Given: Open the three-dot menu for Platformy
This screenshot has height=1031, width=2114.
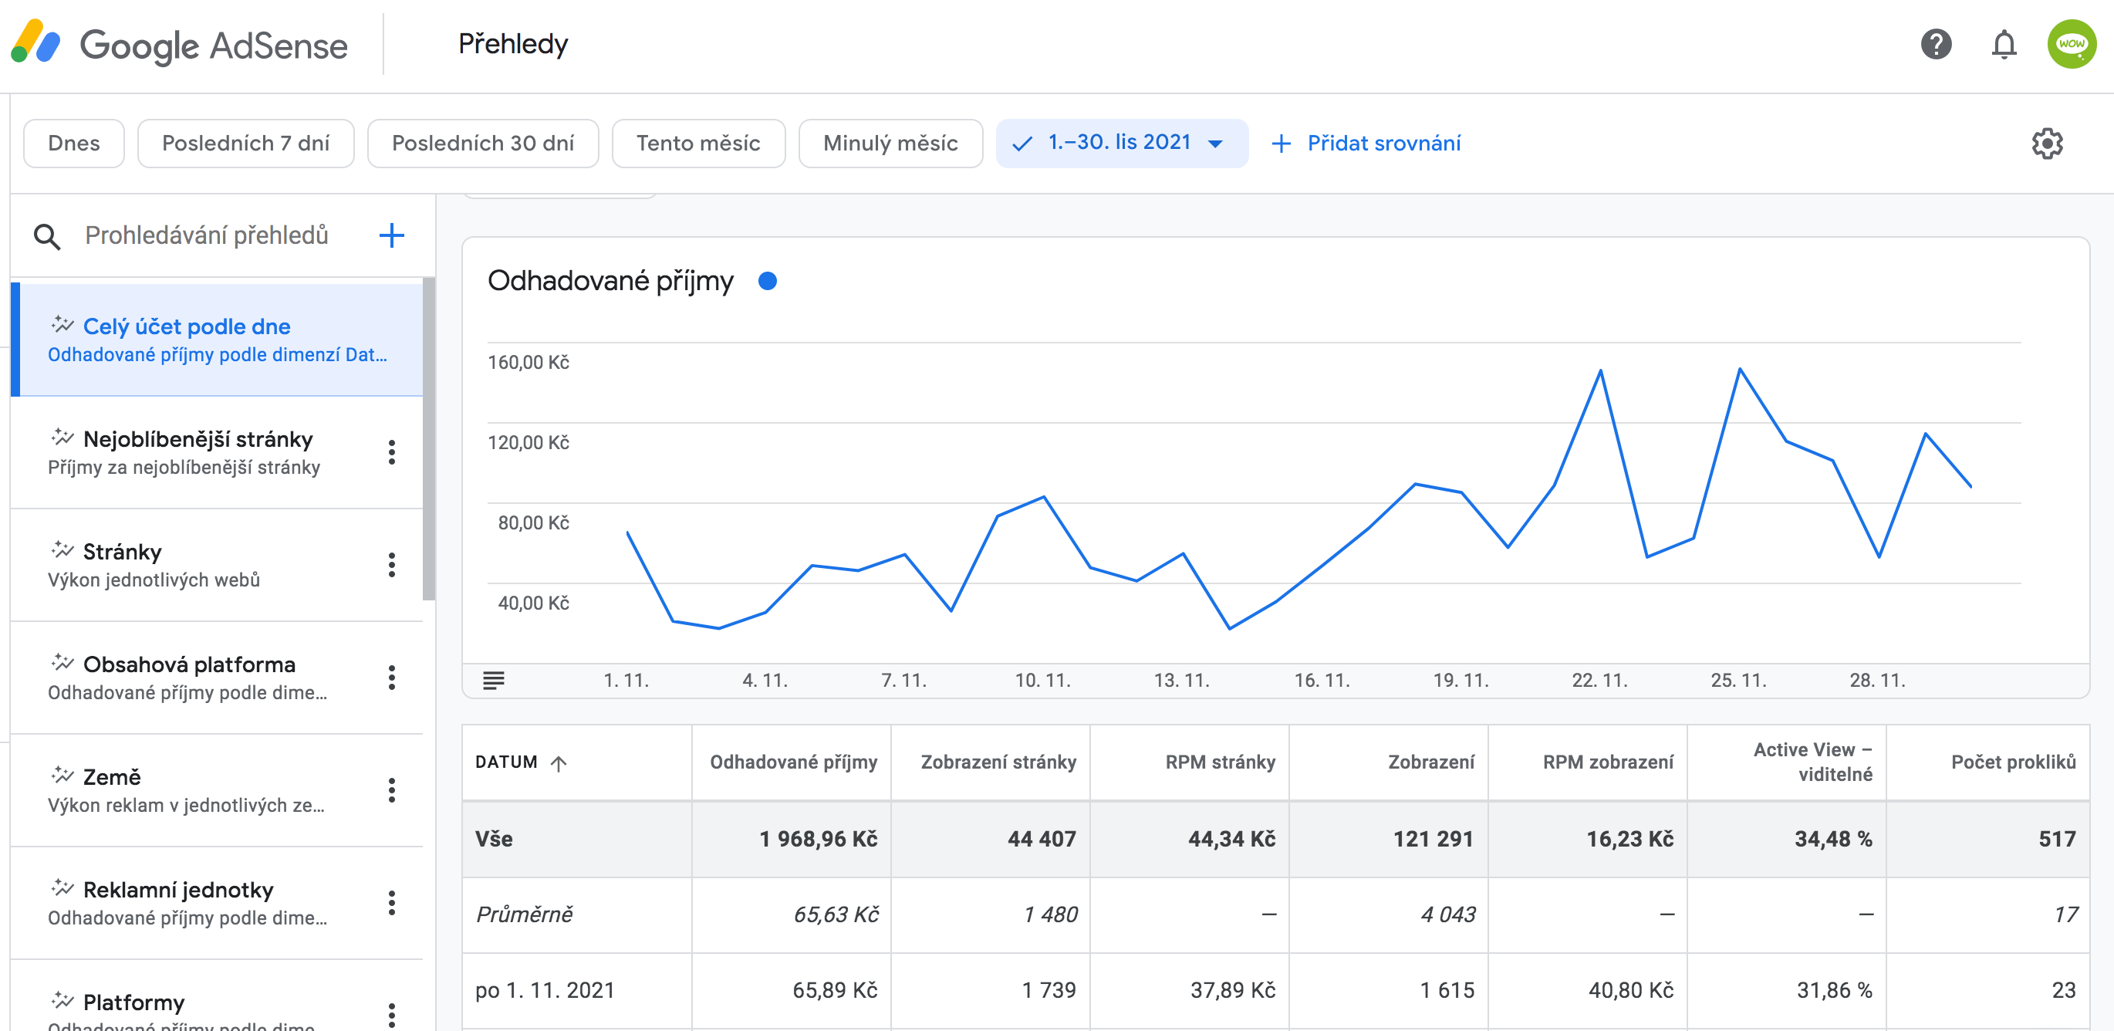Looking at the screenshot, I should point(391,1015).
